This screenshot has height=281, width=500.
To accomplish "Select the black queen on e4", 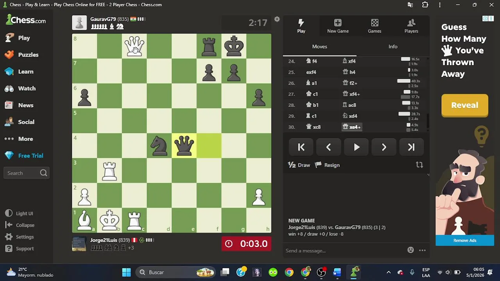I will pos(184,146).
